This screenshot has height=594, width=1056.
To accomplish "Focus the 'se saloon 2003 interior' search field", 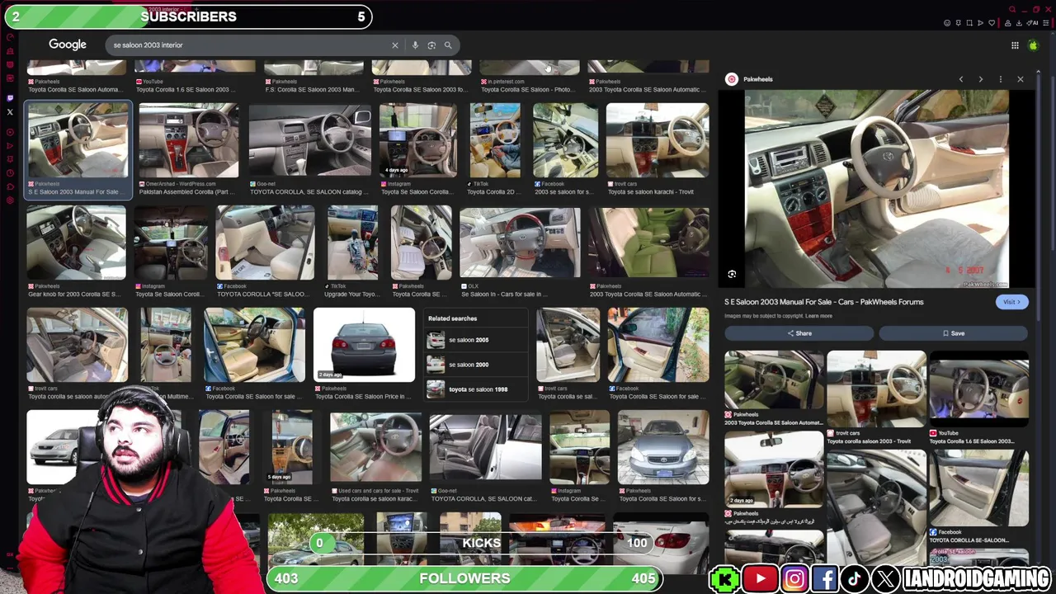I will click(247, 45).
